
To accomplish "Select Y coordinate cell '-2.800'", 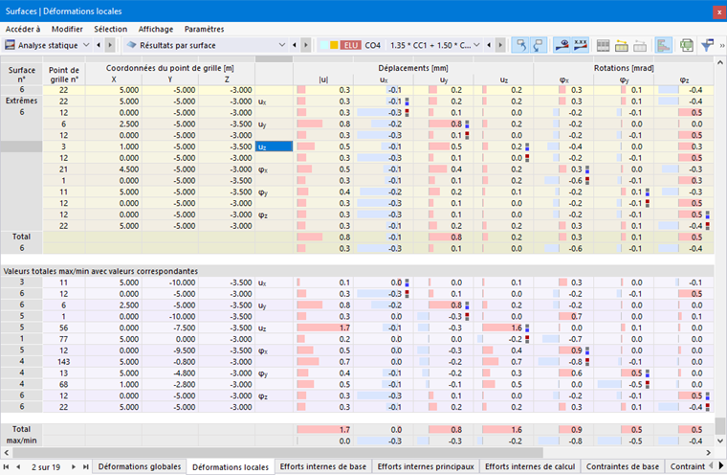I will pyautogui.click(x=170, y=384).
